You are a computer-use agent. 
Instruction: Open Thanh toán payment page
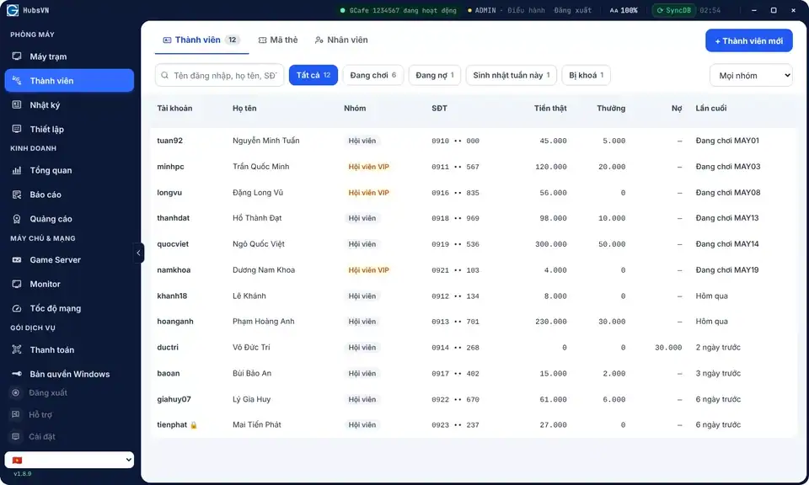click(x=69, y=349)
